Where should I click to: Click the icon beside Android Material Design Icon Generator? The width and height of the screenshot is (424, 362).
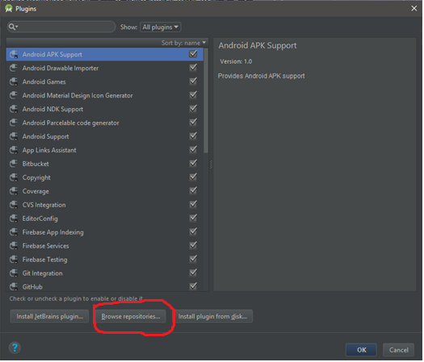[14, 96]
